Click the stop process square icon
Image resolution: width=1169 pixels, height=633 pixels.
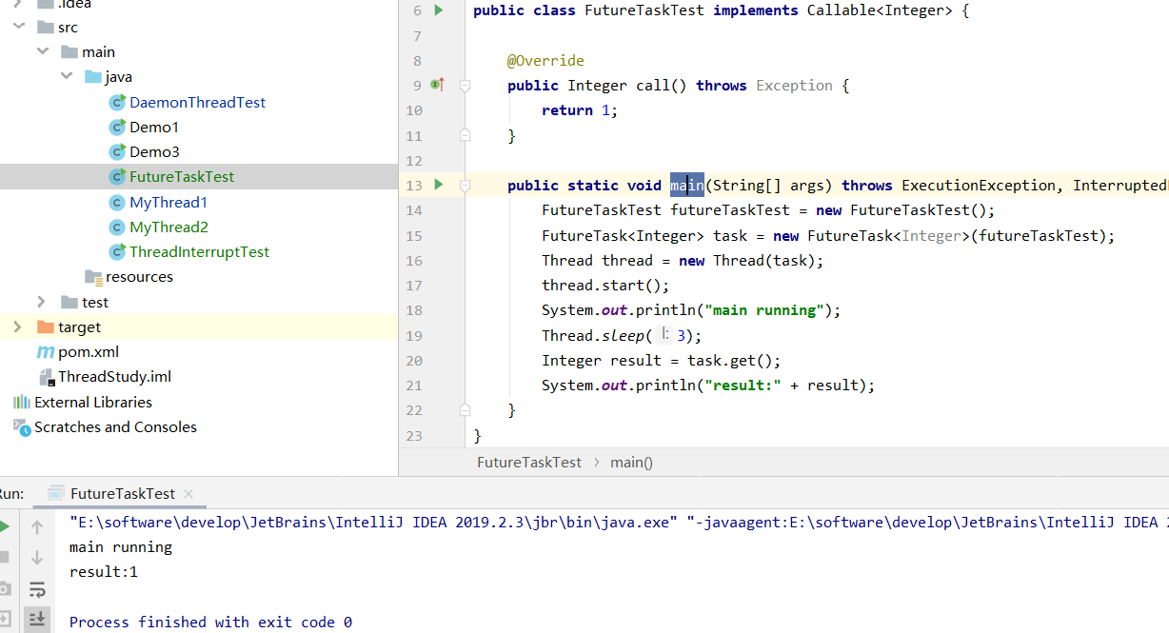pyautogui.click(x=4, y=557)
